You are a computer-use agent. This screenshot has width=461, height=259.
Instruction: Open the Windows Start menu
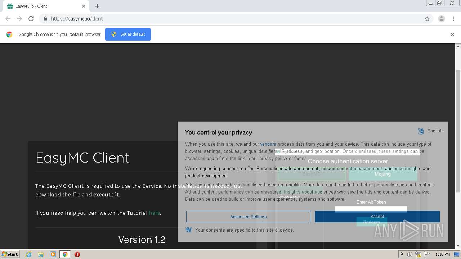[x=10, y=254]
